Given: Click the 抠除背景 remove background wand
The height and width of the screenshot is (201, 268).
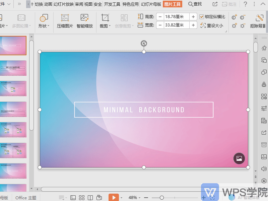Looking at the screenshot, I should coord(259,18).
